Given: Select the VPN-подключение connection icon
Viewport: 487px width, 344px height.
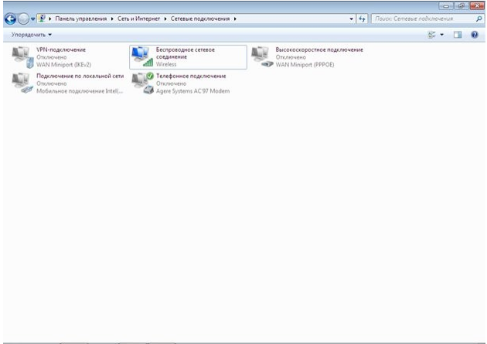Looking at the screenshot, I should point(22,57).
